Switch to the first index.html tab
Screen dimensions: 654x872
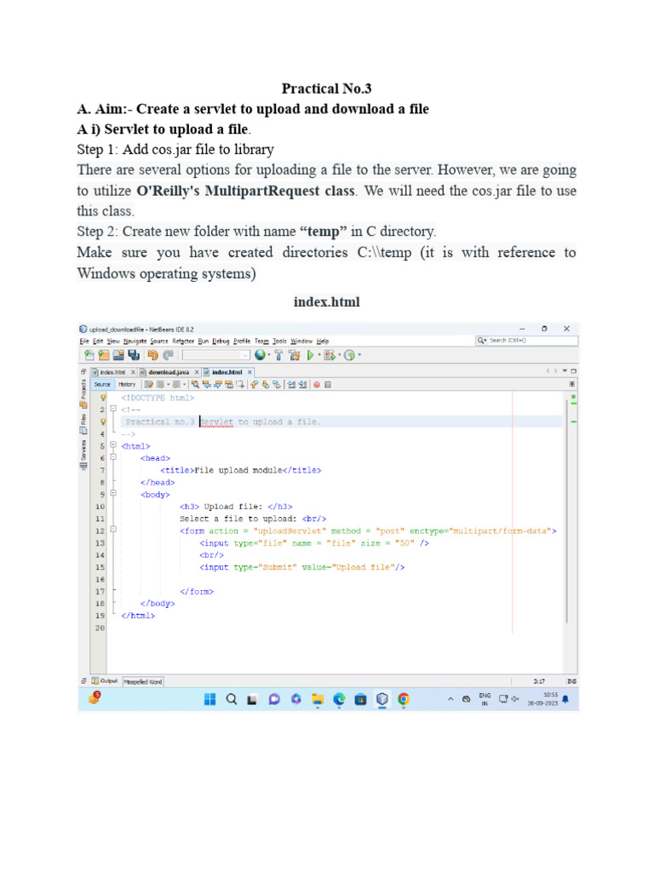tap(112, 372)
